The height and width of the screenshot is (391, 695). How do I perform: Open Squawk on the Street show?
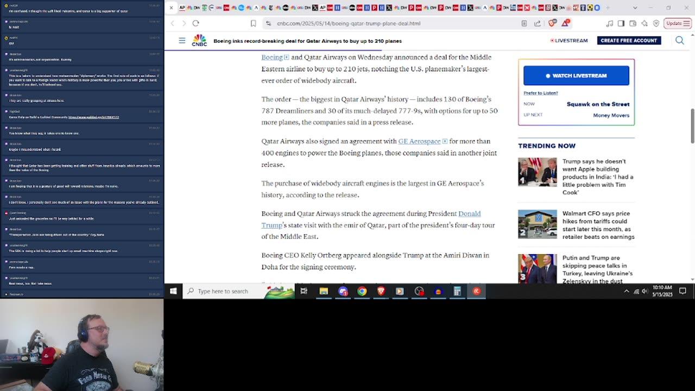(598, 104)
